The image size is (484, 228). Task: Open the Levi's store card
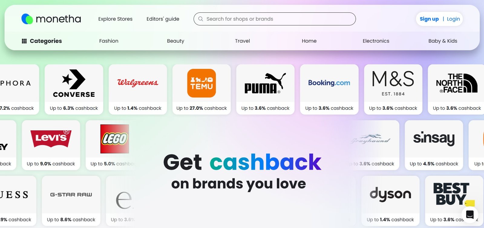coord(51,145)
